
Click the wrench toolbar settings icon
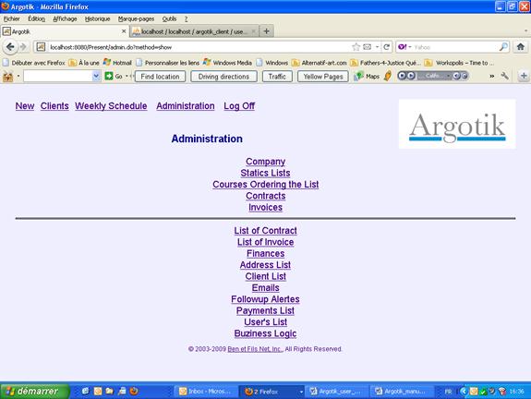pyautogui.click(x=504, y=77)
